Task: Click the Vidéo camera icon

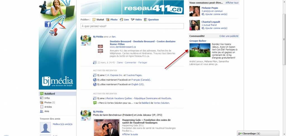Action: point(133,20)
